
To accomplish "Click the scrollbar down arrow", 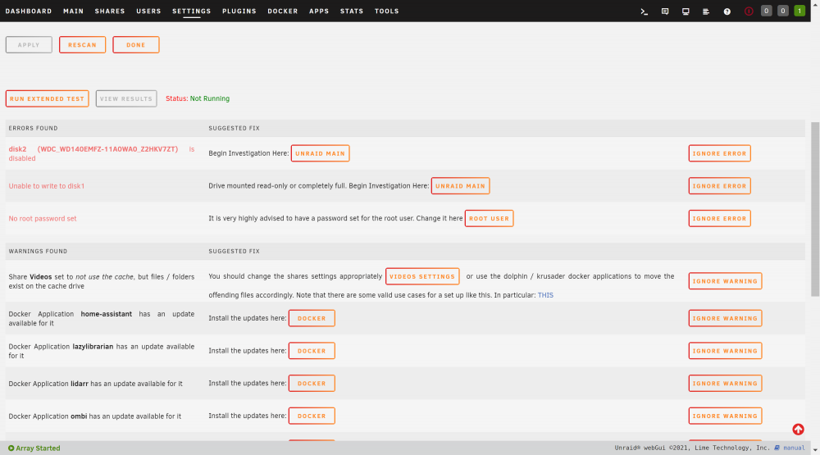I will [815, 450].
